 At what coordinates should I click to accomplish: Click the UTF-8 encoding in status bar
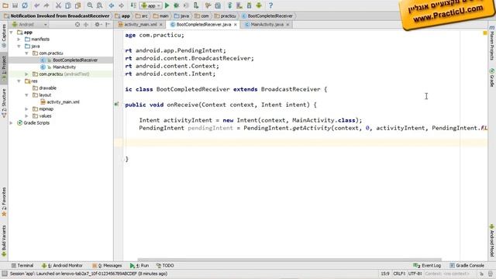coord(415,274)
